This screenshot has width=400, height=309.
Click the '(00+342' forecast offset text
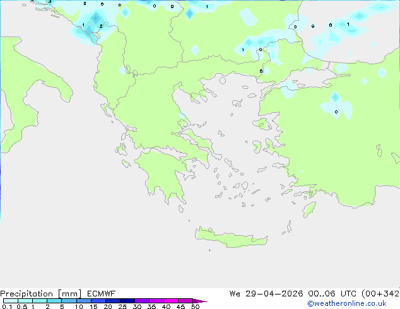[380, 294]
